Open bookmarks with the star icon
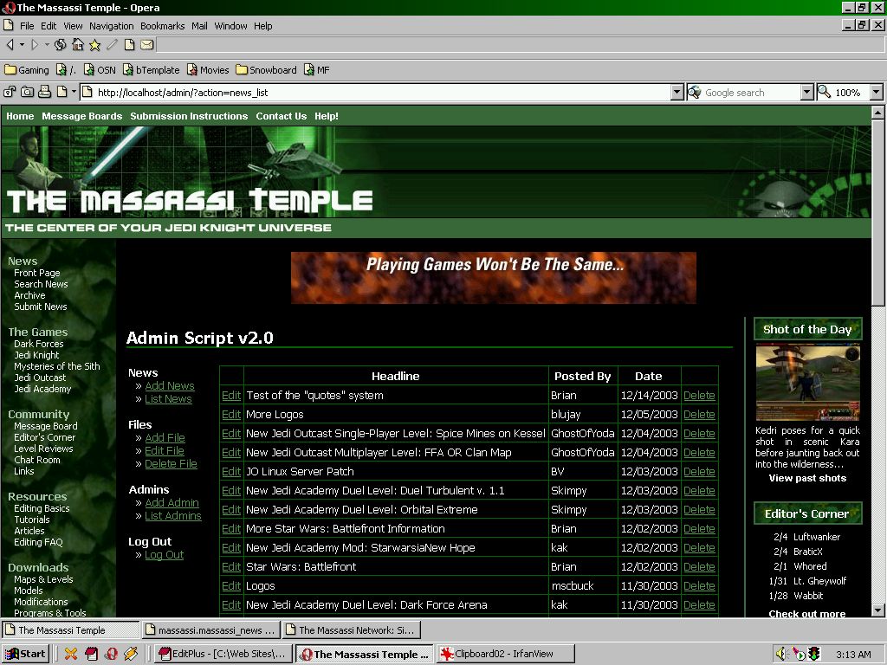 tap(94, 45)
